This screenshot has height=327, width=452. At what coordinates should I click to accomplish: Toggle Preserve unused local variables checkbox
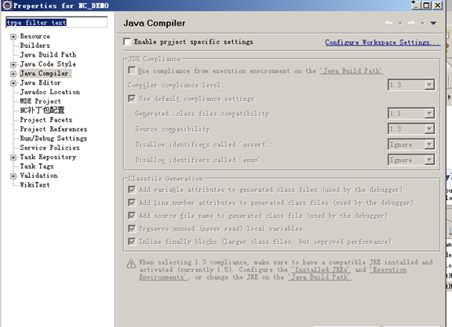(132, 228)
